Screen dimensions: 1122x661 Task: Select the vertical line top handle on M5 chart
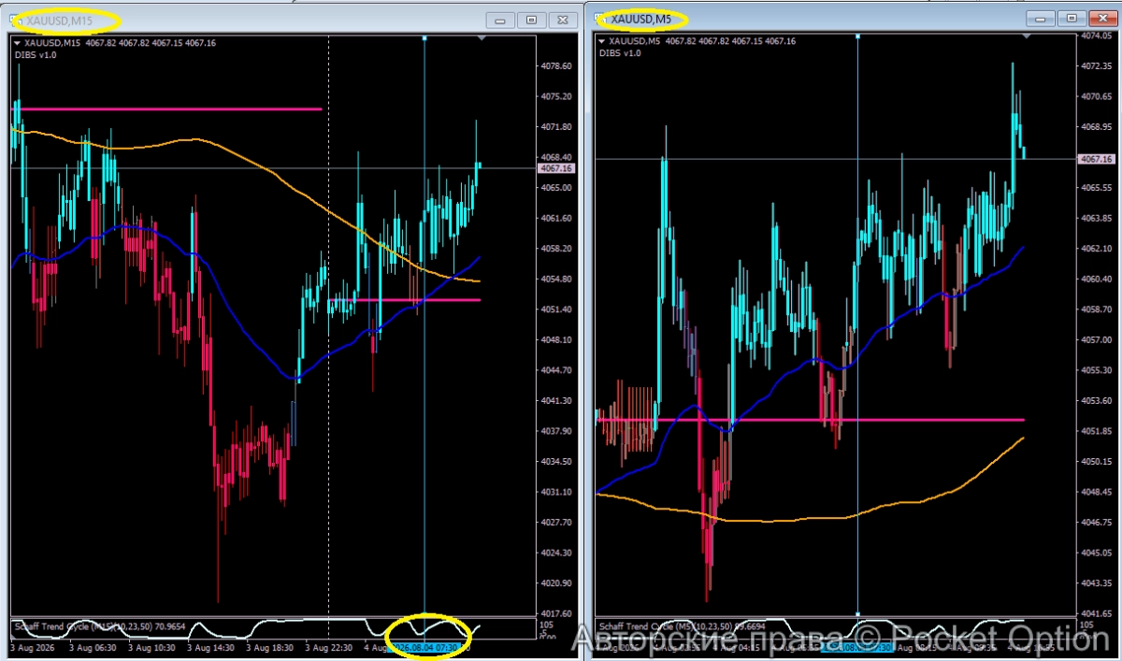pos(857,36)
